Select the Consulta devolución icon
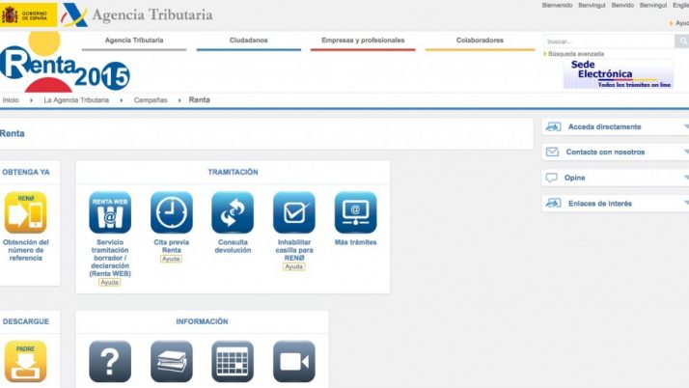689x388 pixels. (x=233, y=212)
